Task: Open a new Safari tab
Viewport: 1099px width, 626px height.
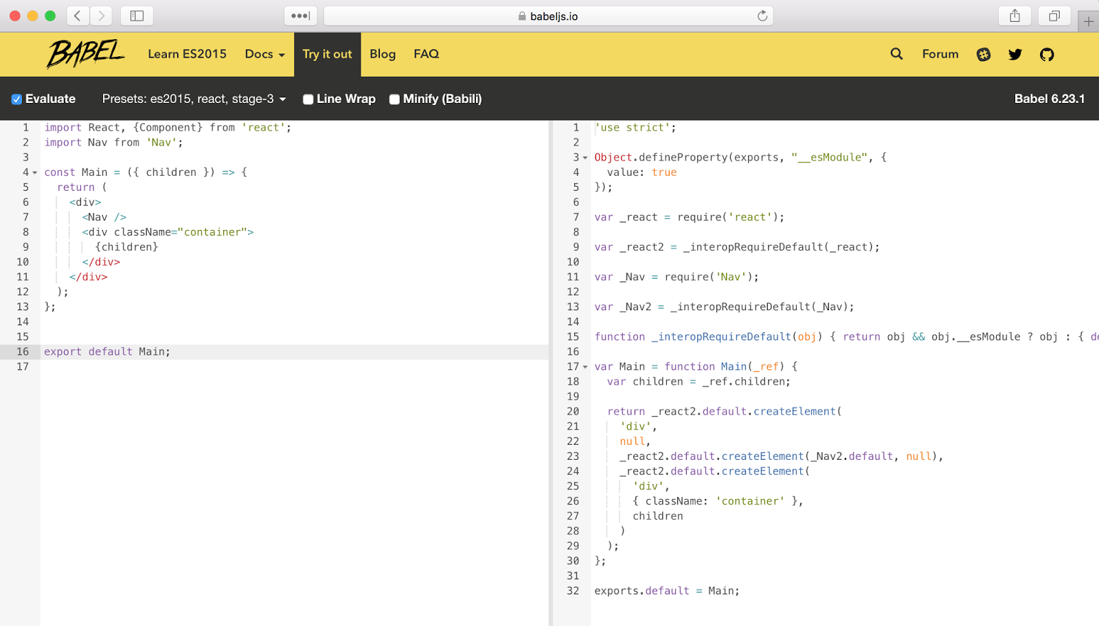Action: pos(1089,22)
